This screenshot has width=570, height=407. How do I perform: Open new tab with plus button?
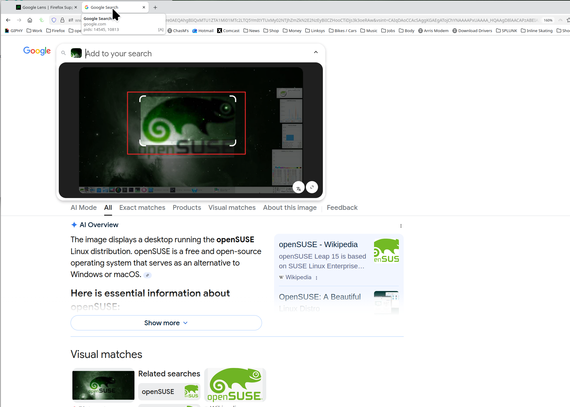click(x=155, y=7)
